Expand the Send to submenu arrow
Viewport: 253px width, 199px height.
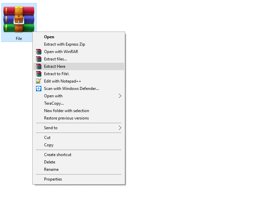(x=120, y=128)
